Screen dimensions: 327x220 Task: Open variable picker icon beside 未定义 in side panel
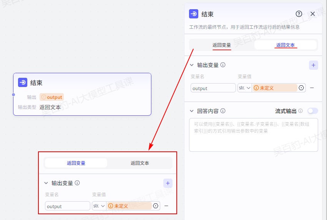(301, 88)
